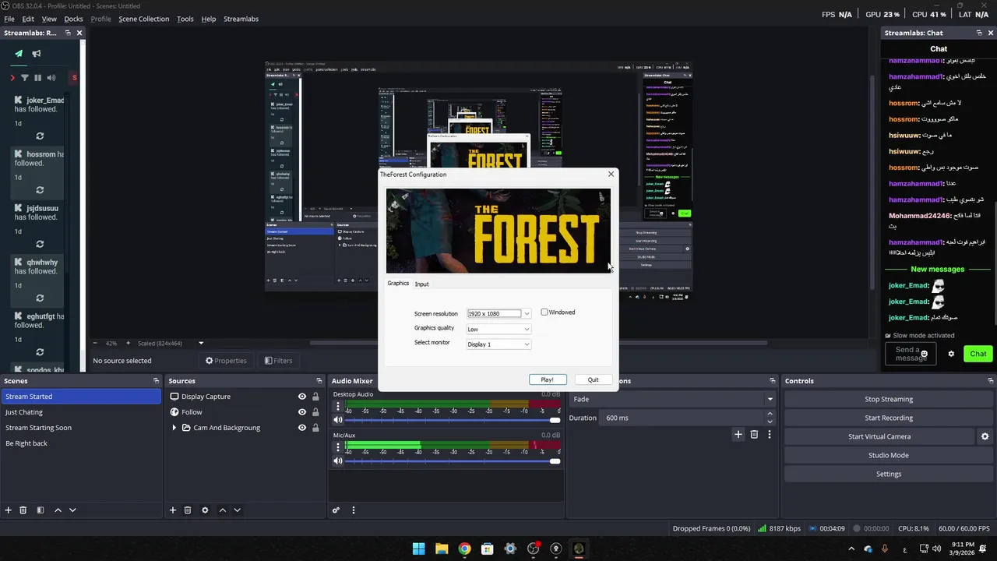Replay the joker_Emad follow alert
Viewport: 997px width, 561px height.
40,136
